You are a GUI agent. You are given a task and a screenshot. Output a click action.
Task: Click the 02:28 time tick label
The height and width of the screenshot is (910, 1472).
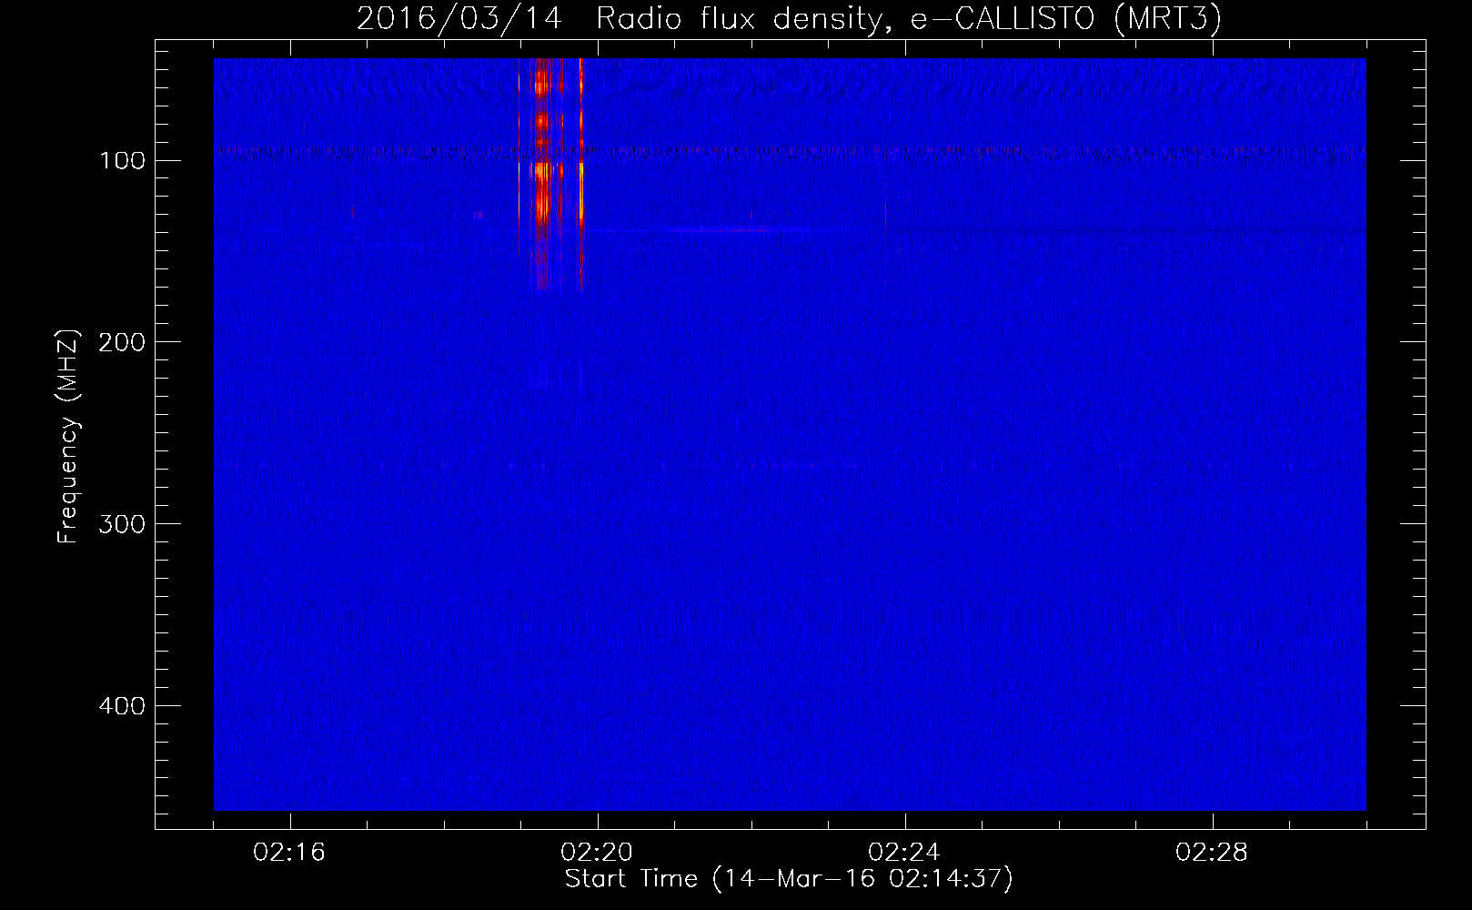pos(1212,853)
